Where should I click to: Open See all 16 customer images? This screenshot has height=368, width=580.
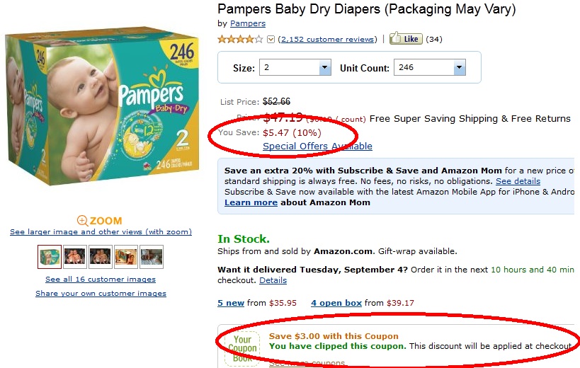coord(101,280)
